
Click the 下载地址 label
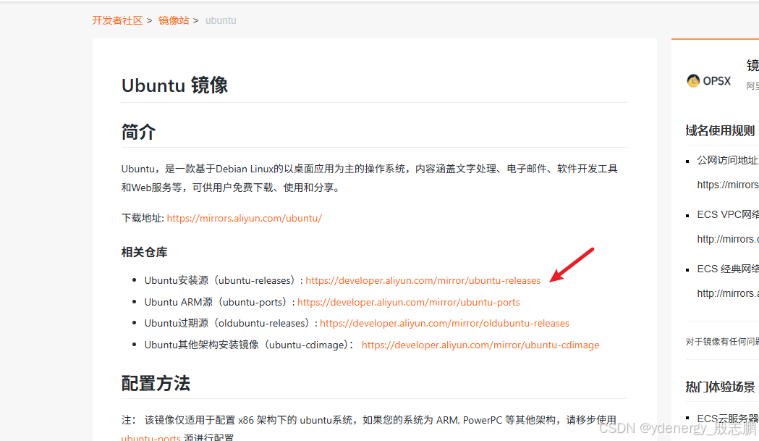[x=141, y=218]
